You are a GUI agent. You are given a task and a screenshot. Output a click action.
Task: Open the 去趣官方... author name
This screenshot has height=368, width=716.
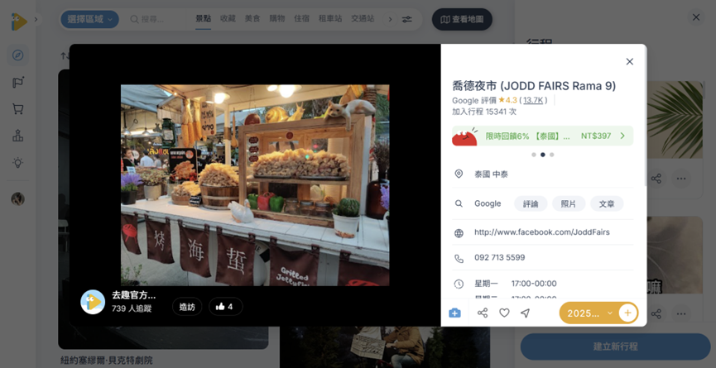coord(134,295)
